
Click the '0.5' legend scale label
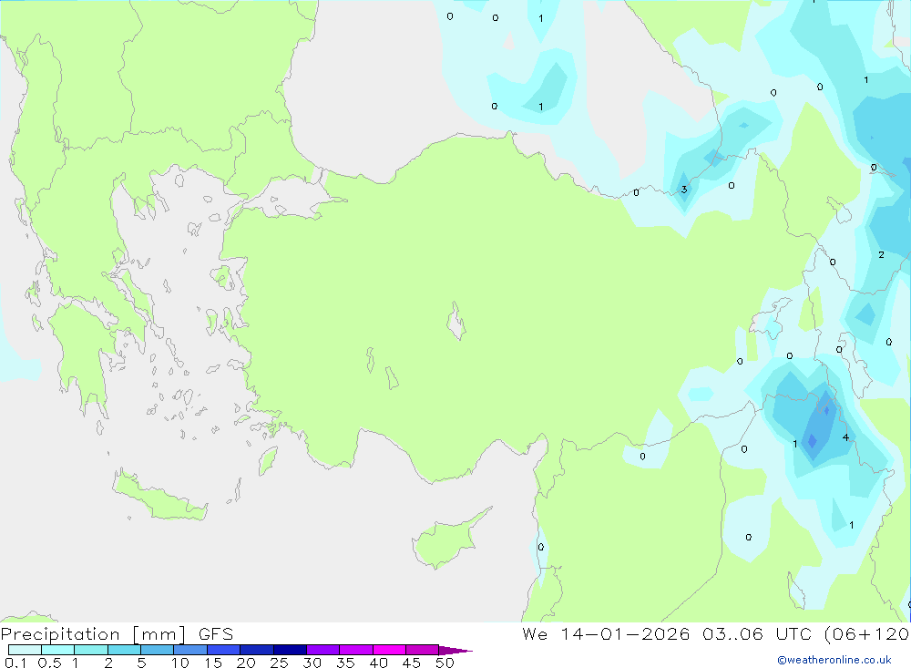pos(49,663)
